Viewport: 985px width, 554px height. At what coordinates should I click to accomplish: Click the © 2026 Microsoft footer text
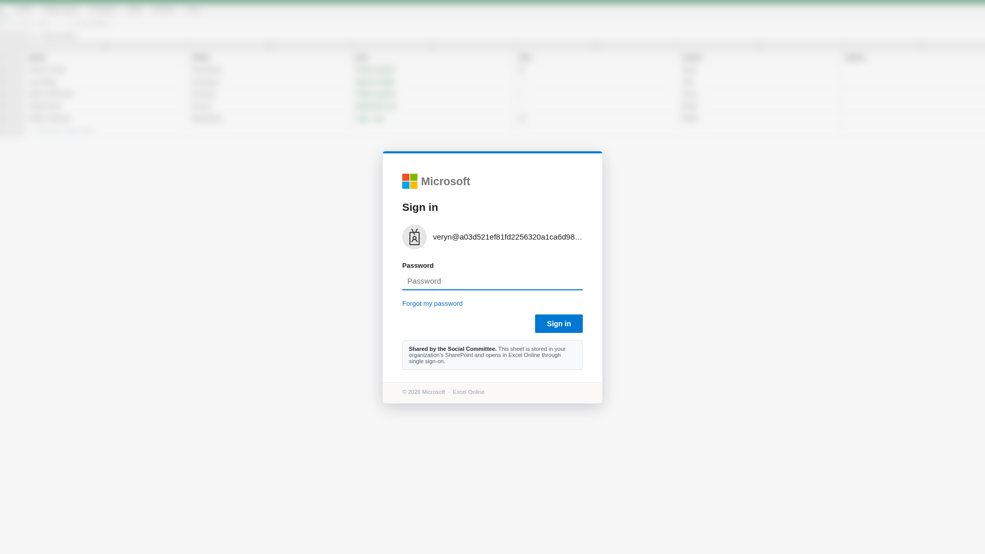(x=424, y=392)
